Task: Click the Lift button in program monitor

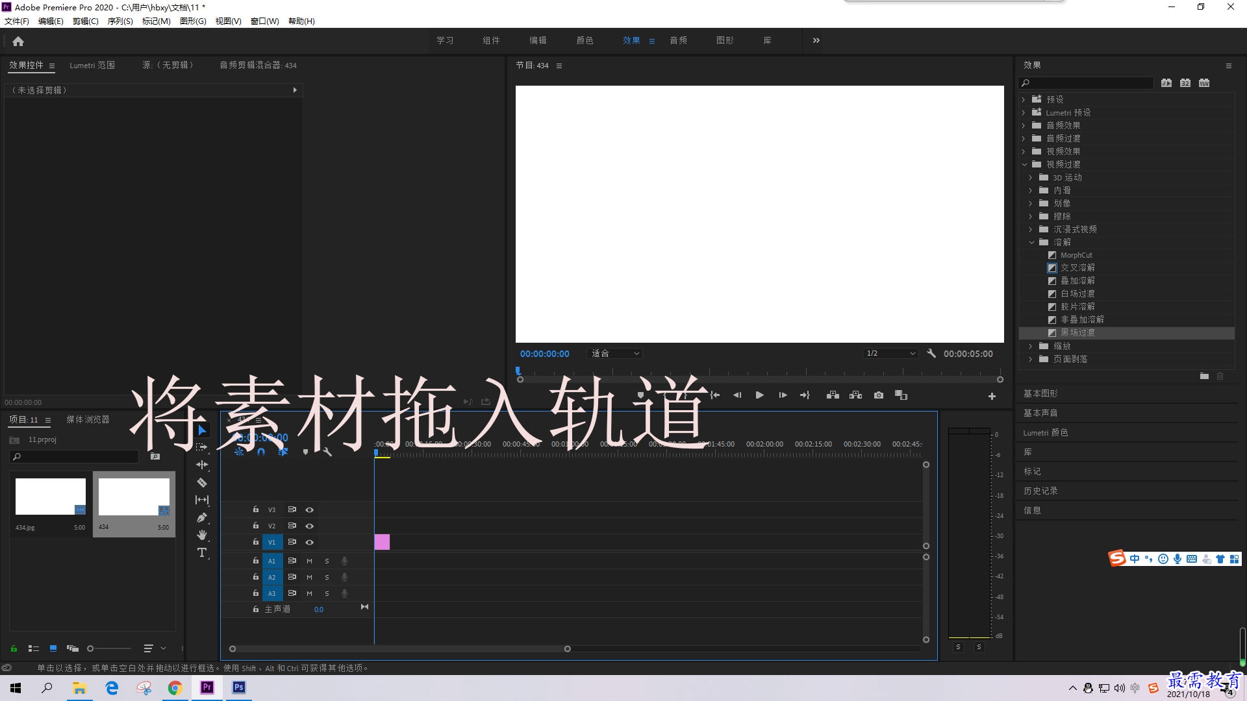Action: pyautogui.click(x=833, y=395)
